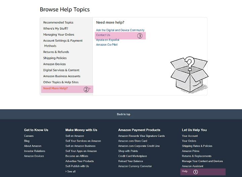This screenshot has width=242, height=177.
Task: Open Returns & Replacements link
Action: point(197,156)
